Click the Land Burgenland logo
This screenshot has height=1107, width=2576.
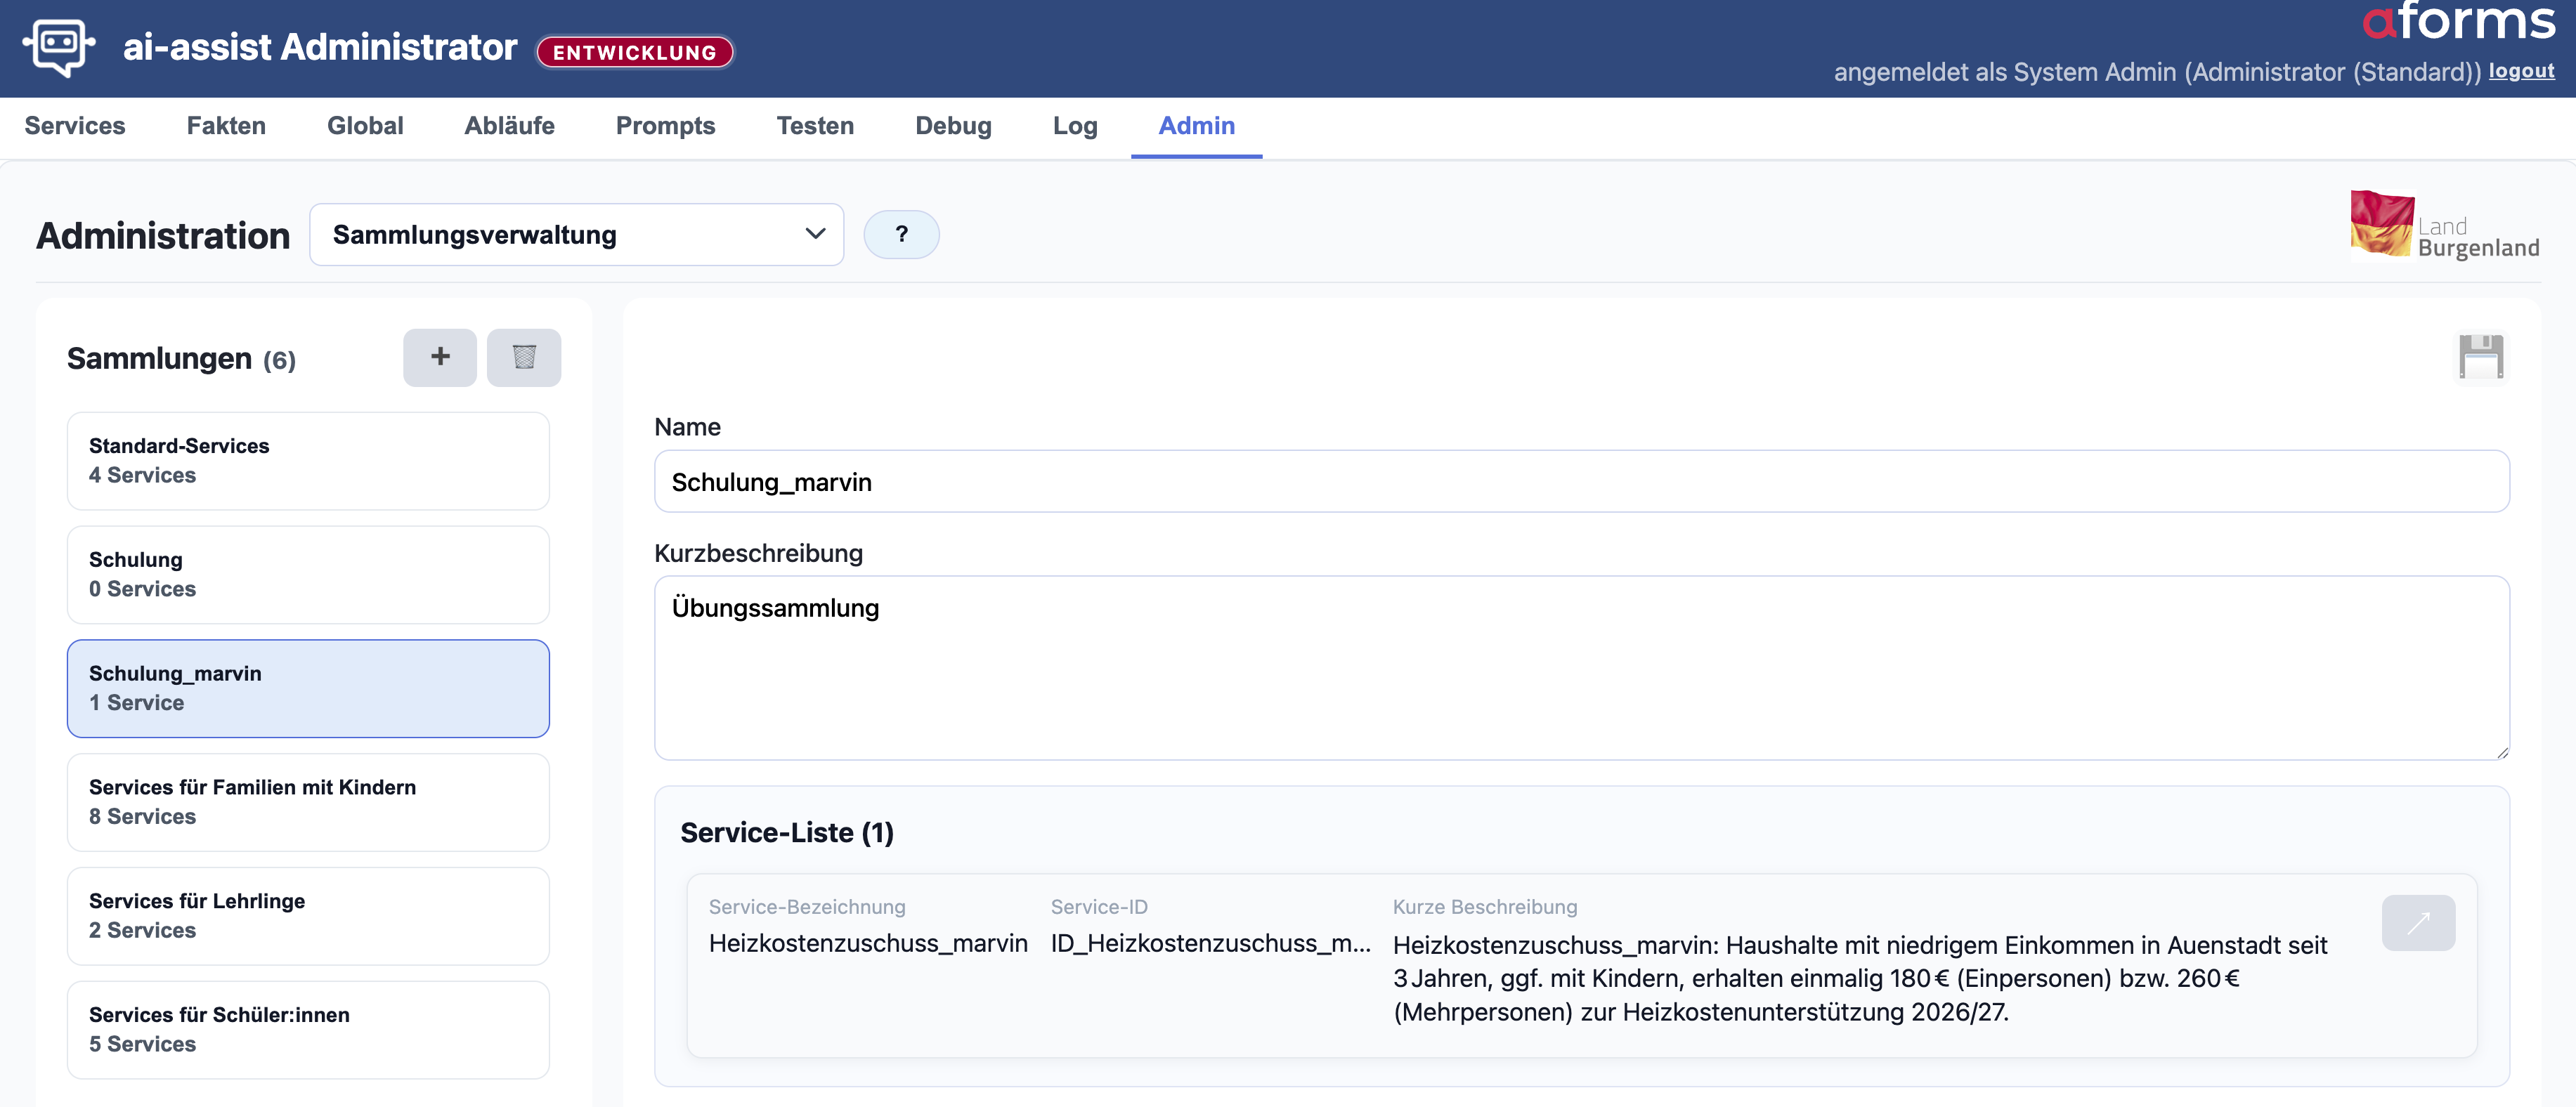[x=2444, y=227]
